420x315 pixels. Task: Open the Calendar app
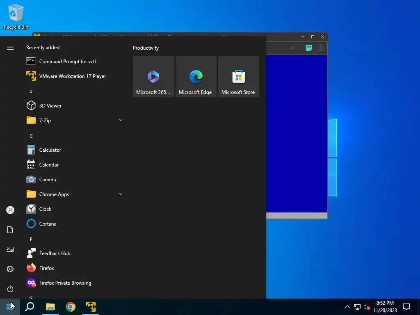tap(75, 165)
